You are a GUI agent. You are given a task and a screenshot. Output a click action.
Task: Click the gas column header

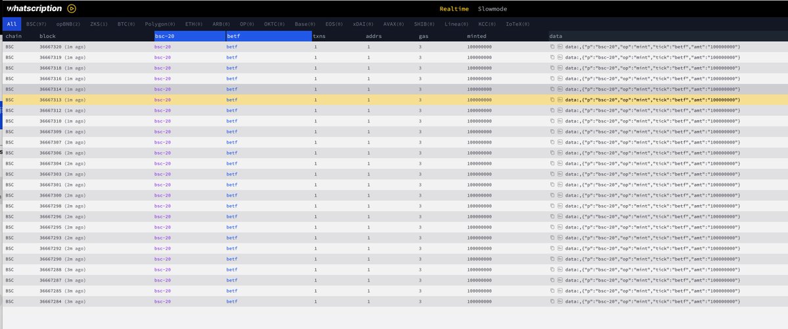point(424,36)
